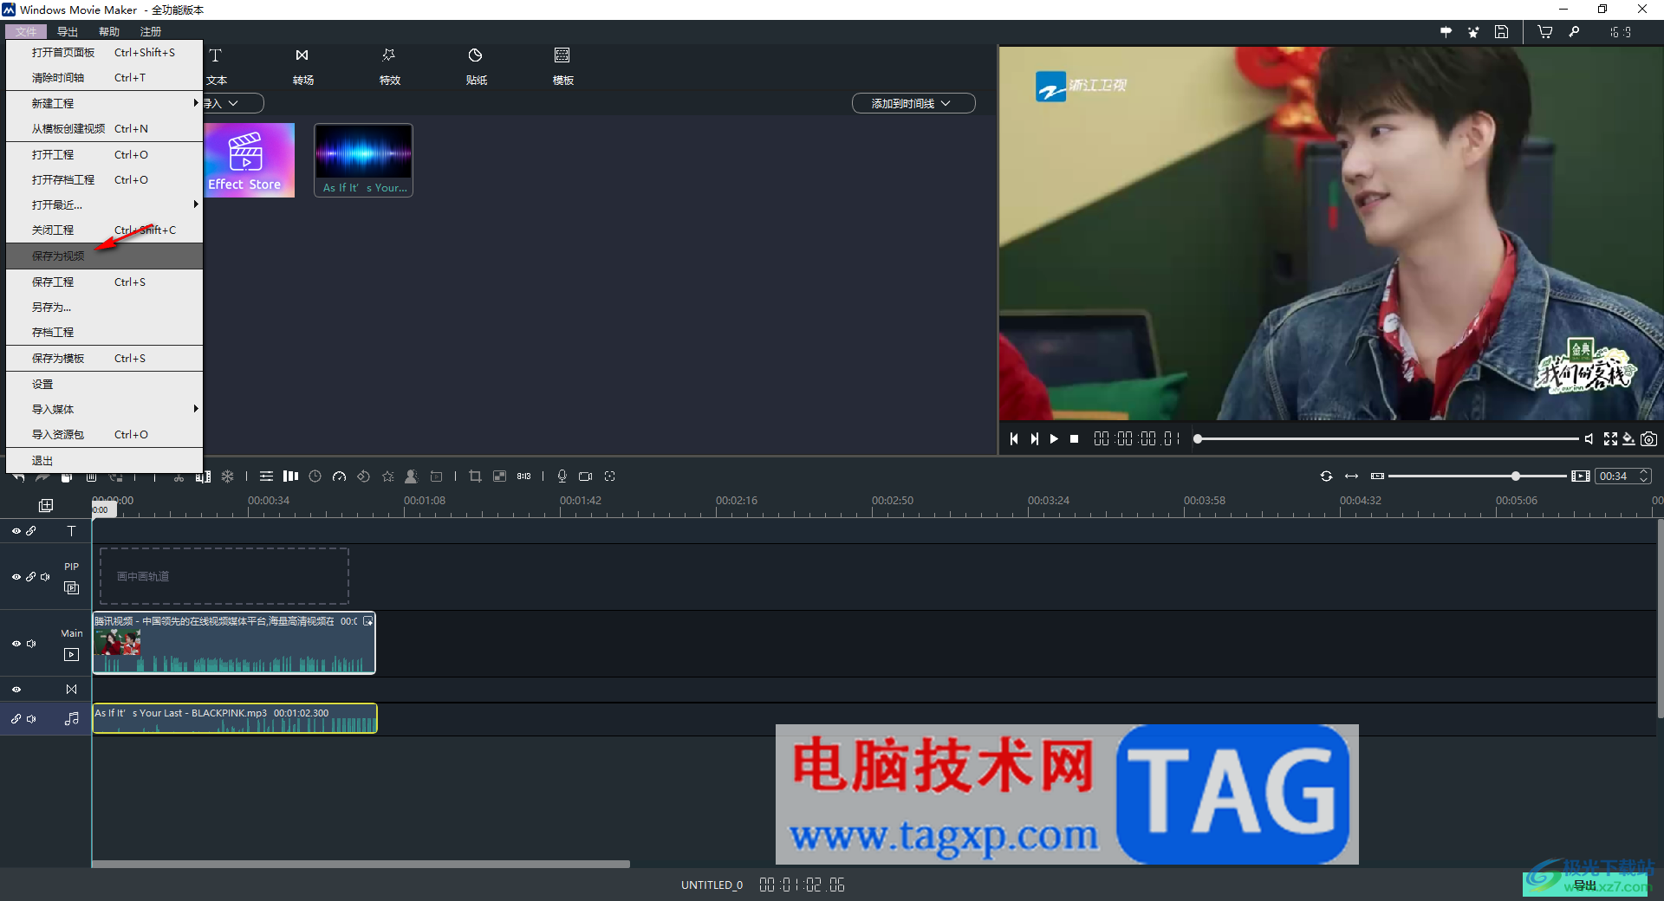
Task: Toggle visibility of the transition track
Action: [x=16, y=690]
